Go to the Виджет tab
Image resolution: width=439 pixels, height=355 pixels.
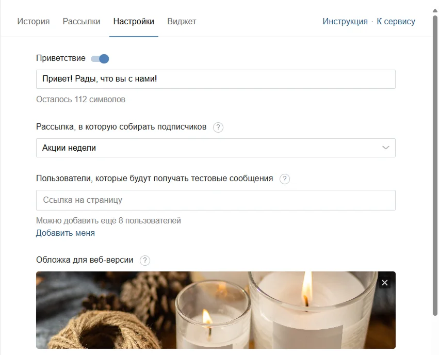click(x=182, y=21)
